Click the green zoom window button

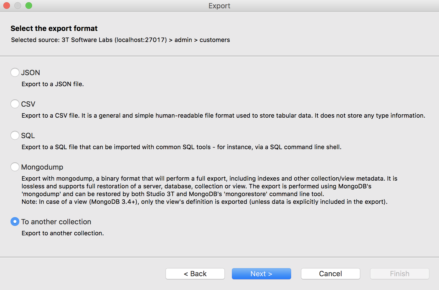click(29, 6)
